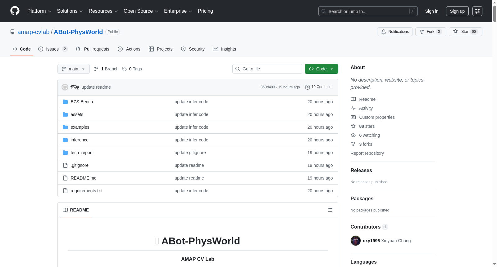Click the branch icon beside 1 Branch

click(x=96, y=69)
